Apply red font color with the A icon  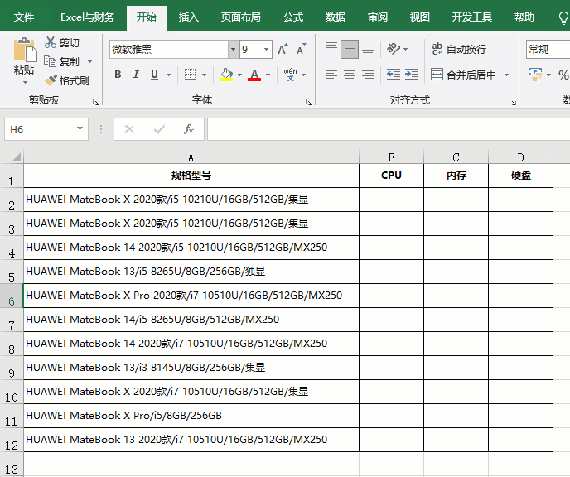[254, 75]
